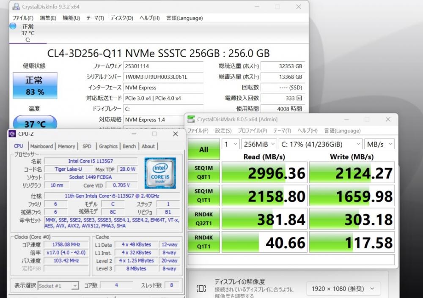Viewport: 423px width, 298px height.
Task: Open the Socket #1 selection dropdown
Action: tap(58, 286)
